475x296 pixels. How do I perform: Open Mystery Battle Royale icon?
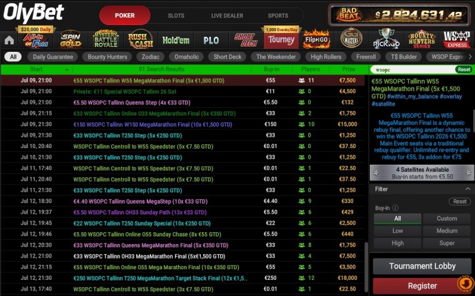coord(106,39)
